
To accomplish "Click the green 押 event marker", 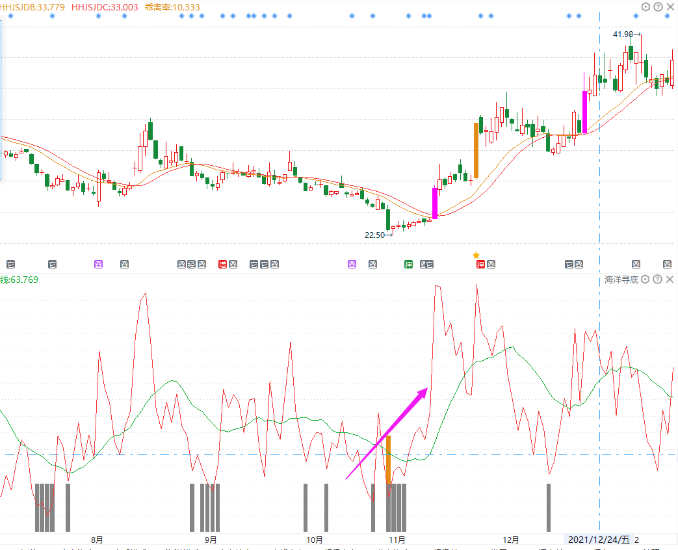I will pyautogui.click(x=409, y=264).
